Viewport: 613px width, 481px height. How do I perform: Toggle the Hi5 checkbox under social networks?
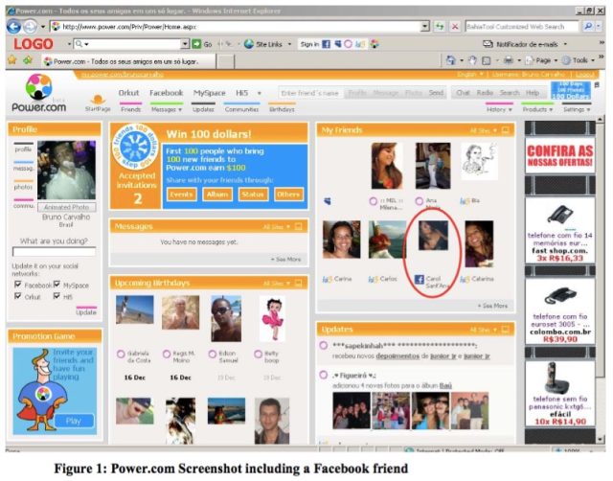pyautogui.click(x=57, y=296)
